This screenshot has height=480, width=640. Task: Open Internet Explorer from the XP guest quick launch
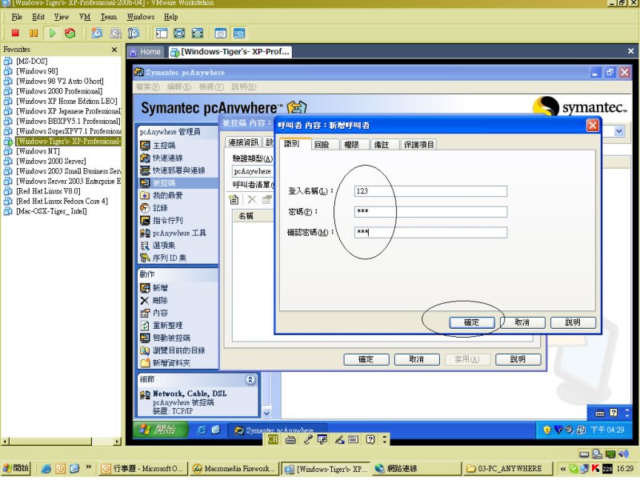[x=202, y=430]
